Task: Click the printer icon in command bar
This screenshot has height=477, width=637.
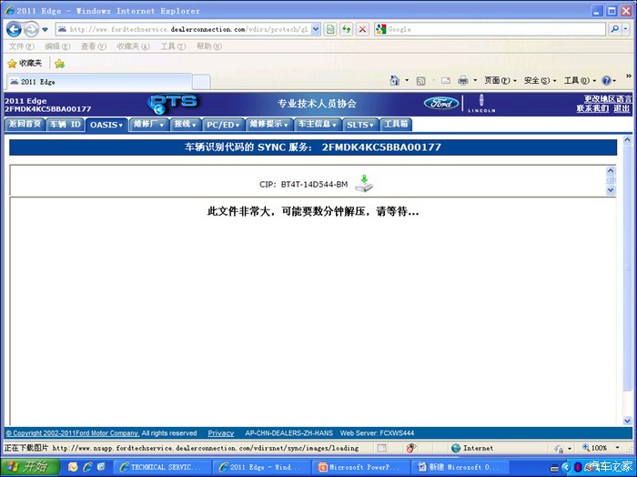Action: [x=462, y=80]
